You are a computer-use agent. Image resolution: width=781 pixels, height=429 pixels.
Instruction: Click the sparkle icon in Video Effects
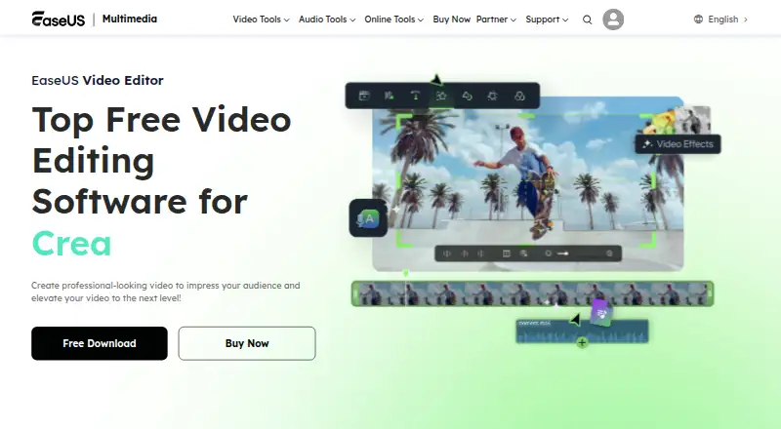[x=647, y=144]
